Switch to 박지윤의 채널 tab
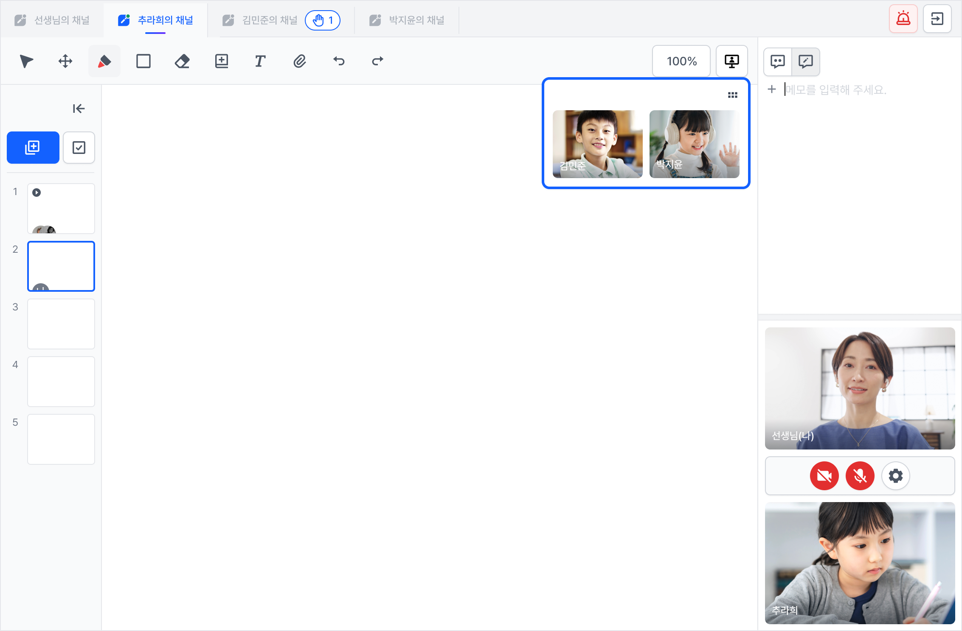The width and height of the screenshot is (962, 631). (407, 20)
